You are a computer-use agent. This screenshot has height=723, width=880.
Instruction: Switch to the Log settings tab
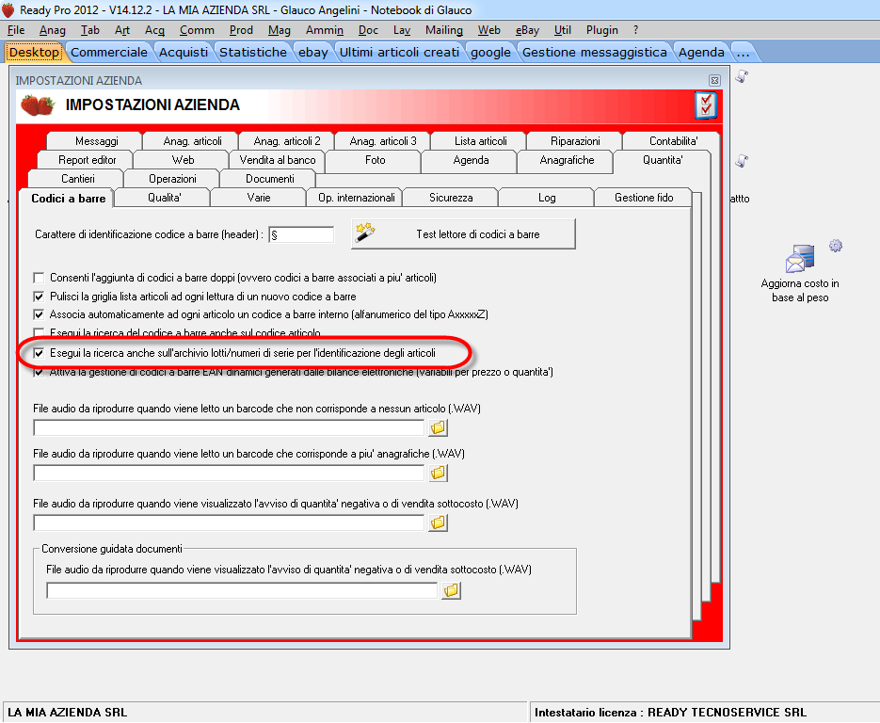point(547,198)
